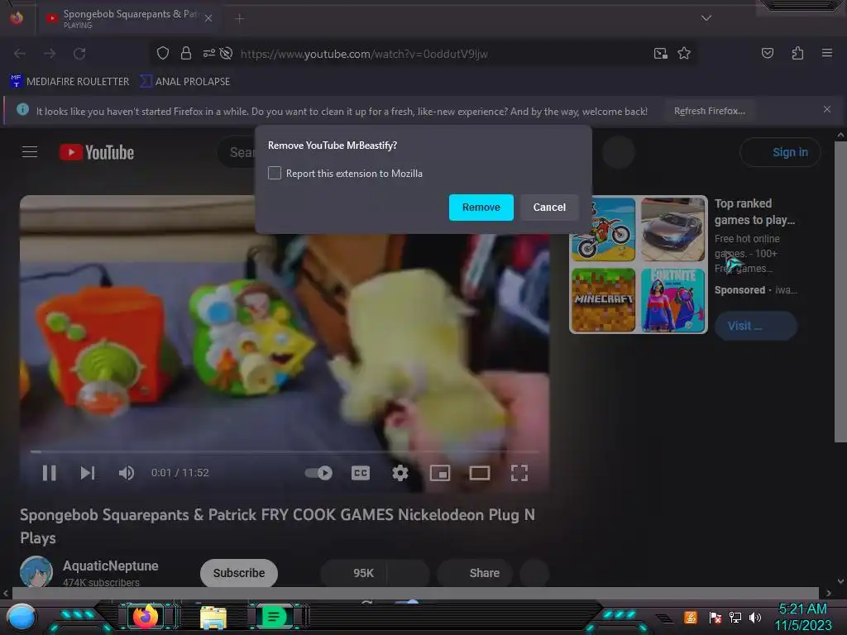
Task: Click the autoplay blocked icon
Action: tap(227, 53)
